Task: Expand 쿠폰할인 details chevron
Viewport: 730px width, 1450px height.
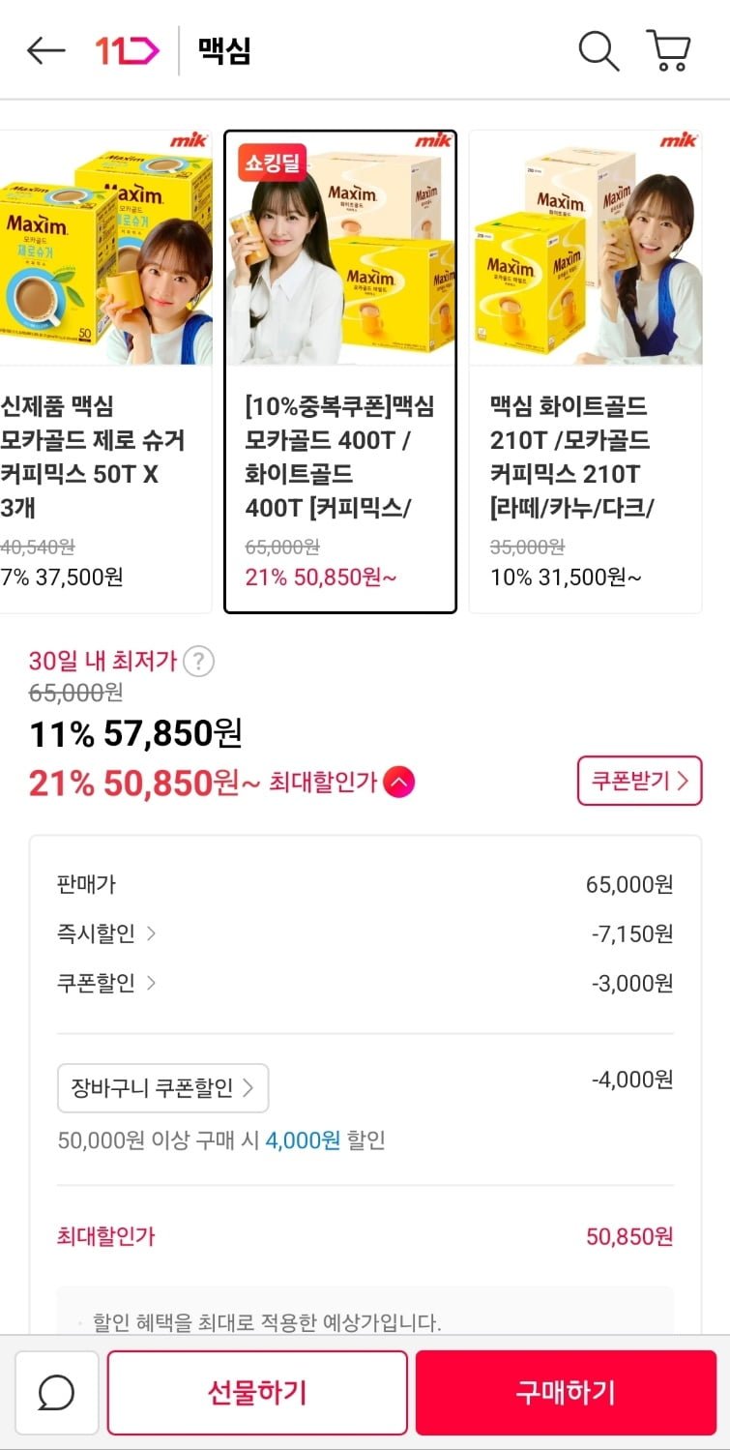Action: click(150, 983)
